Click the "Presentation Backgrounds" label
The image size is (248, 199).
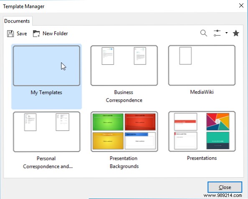pos(124,162)
